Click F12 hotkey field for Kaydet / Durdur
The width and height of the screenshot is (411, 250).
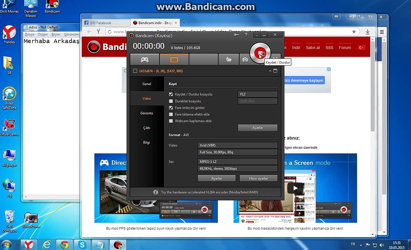coord(258,94)
